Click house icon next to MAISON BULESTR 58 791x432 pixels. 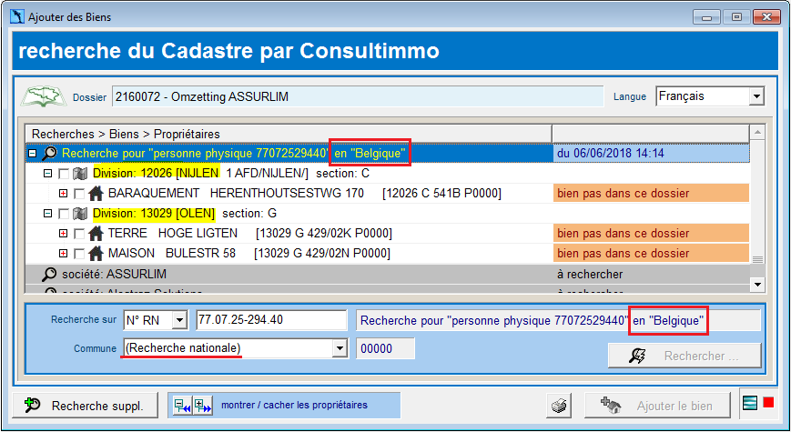click(x=96, y=253)
